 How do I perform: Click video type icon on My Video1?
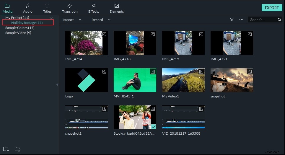point(201,71)
